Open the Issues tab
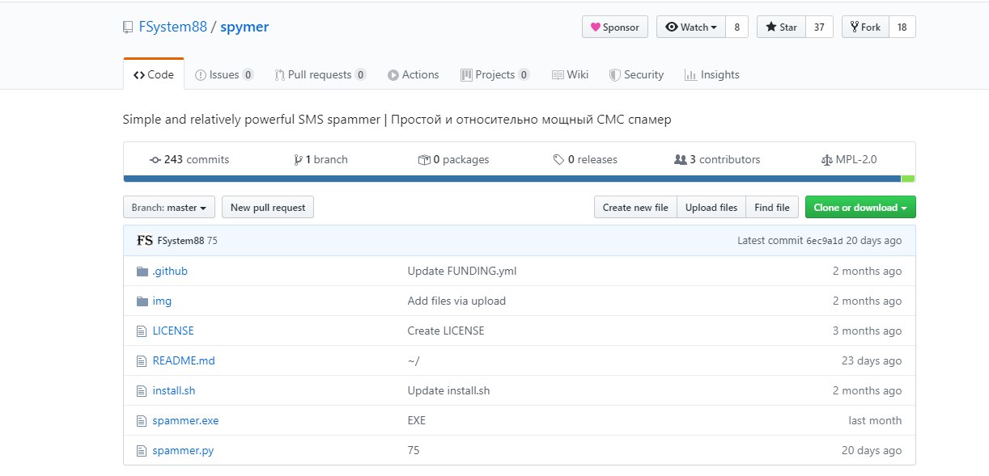Image resolution: width=989 pixels, height=476 pixels. click(x=224, y=74)
